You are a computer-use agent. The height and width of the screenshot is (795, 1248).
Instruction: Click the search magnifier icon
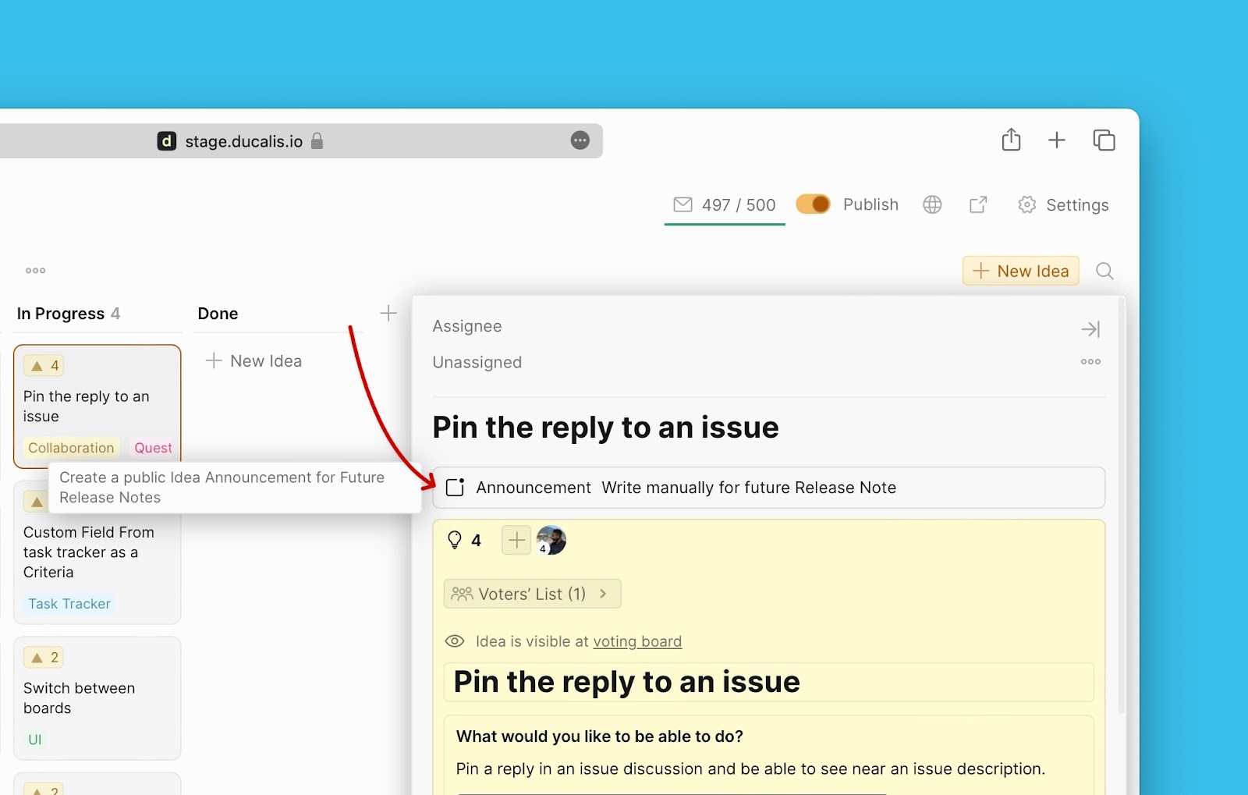pyautogui.click(x=1104, y=271)
